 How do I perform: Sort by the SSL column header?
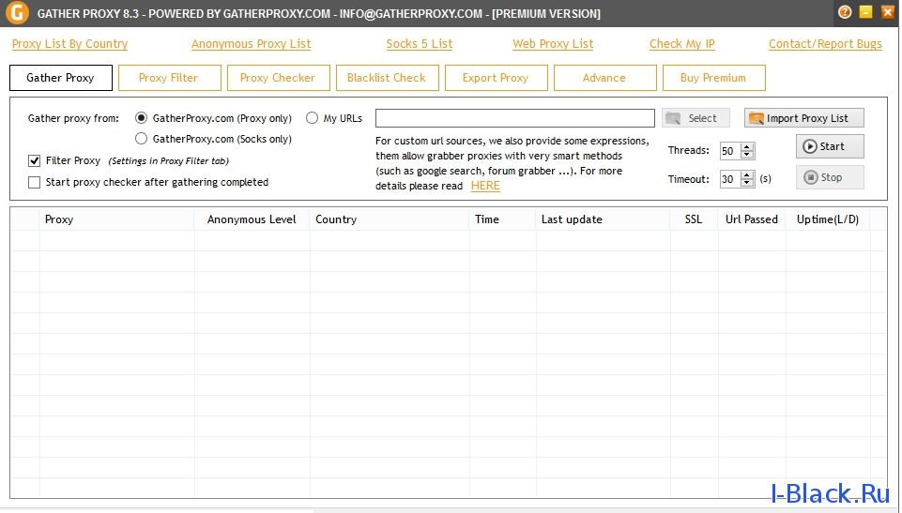tap(694, 219)
